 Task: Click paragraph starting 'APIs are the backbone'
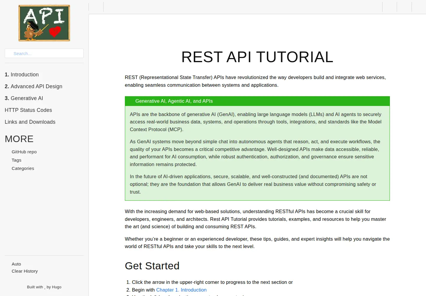pos(257,122)
